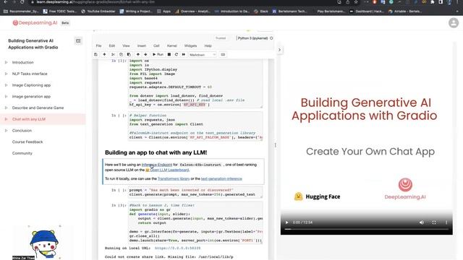
Task: Open the local URL https://0.0.0.0 link
Action: [x=177, y=248]
